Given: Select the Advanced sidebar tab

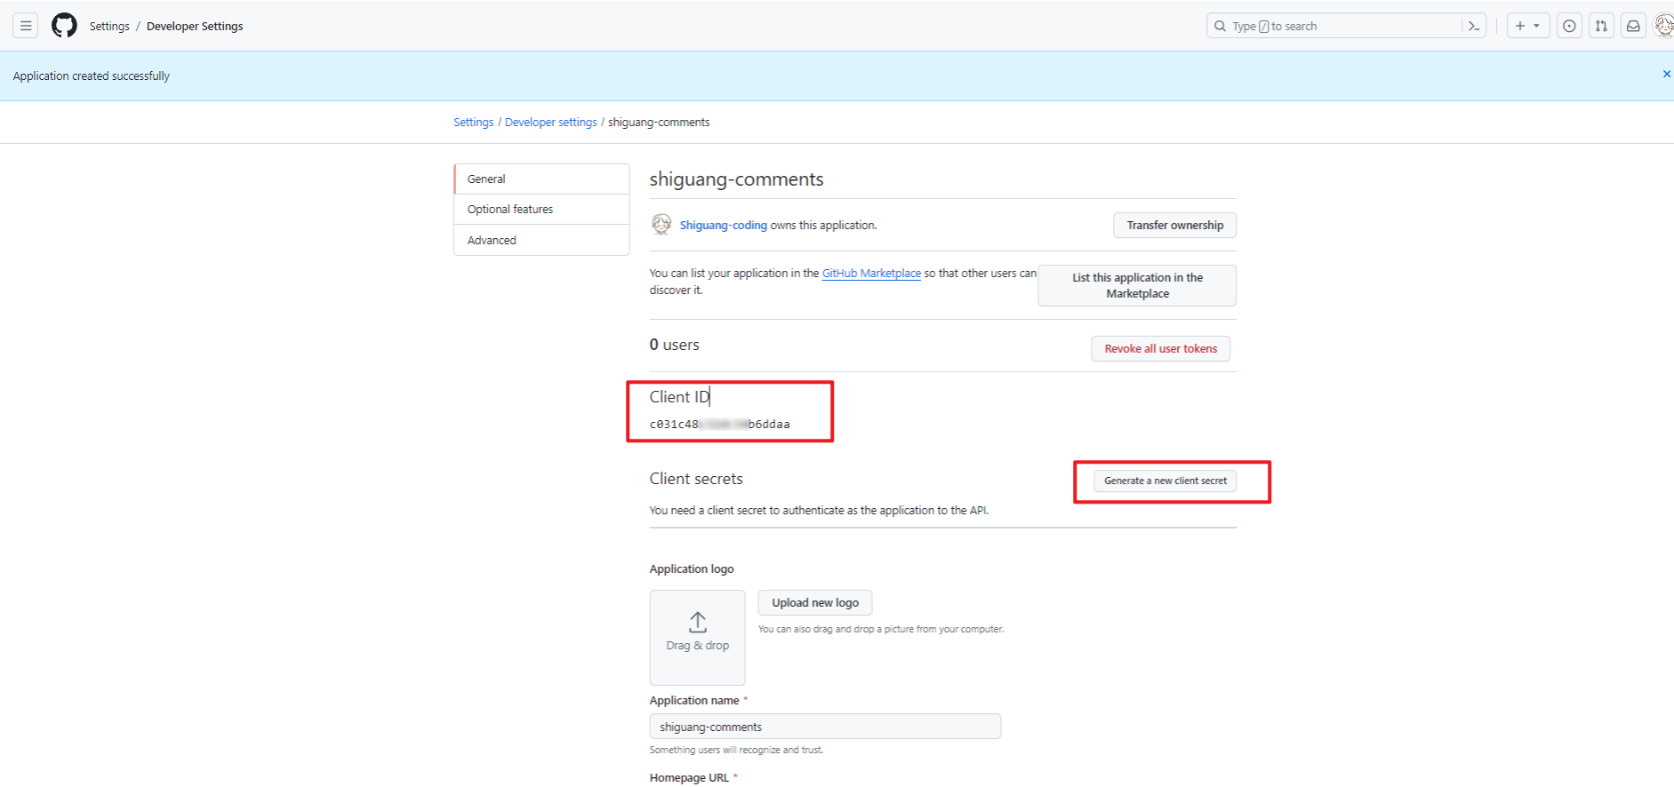Looking at the screenshot, I should coord(541,240).
